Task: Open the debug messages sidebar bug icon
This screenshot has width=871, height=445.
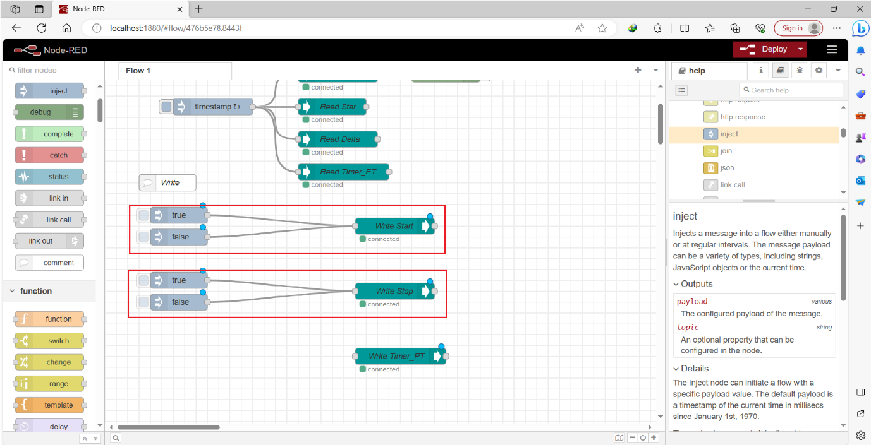Action: click(799, 70)
